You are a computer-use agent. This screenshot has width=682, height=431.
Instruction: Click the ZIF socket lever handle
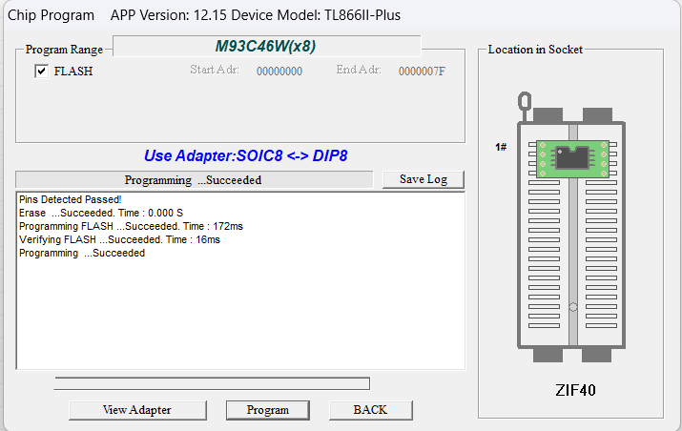coord(524,102)
